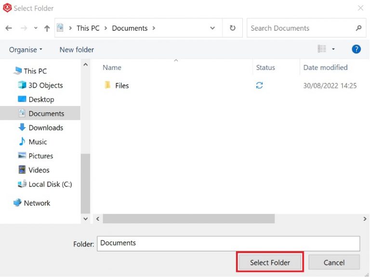The height and width of the screenshot is (277, 370).
Task: Expand the address bar history dropdown
Action: click(x=212, y=28)
